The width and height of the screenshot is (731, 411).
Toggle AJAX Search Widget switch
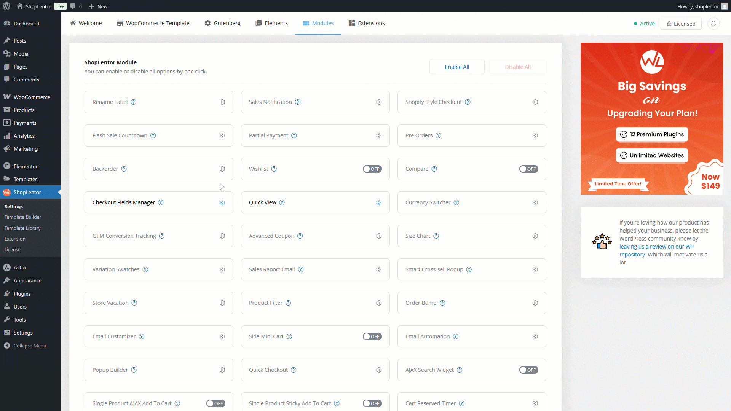(528, 370)
